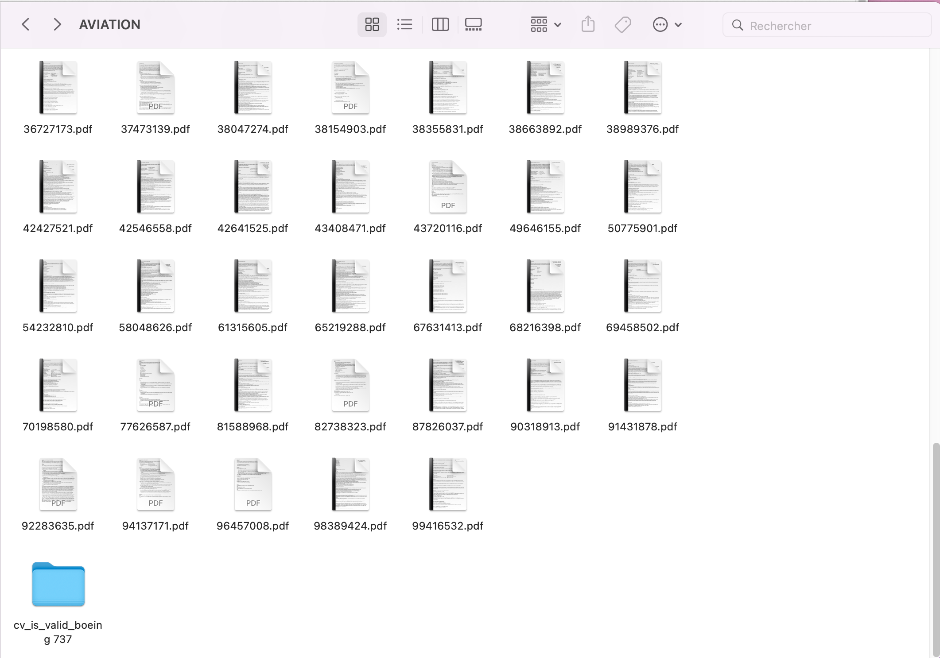This screenshot has height=658, width=940.
Task: Switch to gallery view
Action: (473, 24)
